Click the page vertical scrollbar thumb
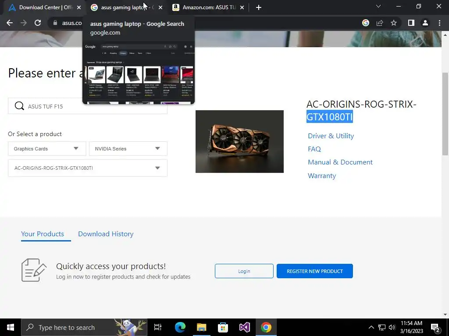449x336 pixels. point(445,114)
